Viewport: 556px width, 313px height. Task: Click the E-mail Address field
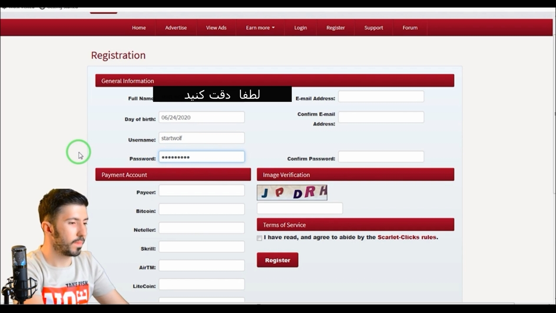click(381, 97)
